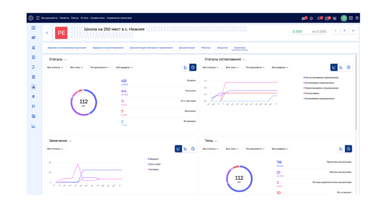Switch Статусы panel to bar chart view
This screenshot has height=218, width=387.
[x=185, y=67]
